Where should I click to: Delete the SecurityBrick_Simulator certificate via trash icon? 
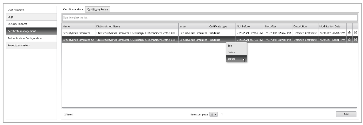(349, 33)
